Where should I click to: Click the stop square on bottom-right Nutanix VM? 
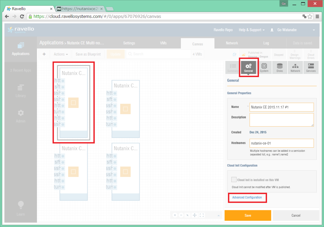[125, 172]
